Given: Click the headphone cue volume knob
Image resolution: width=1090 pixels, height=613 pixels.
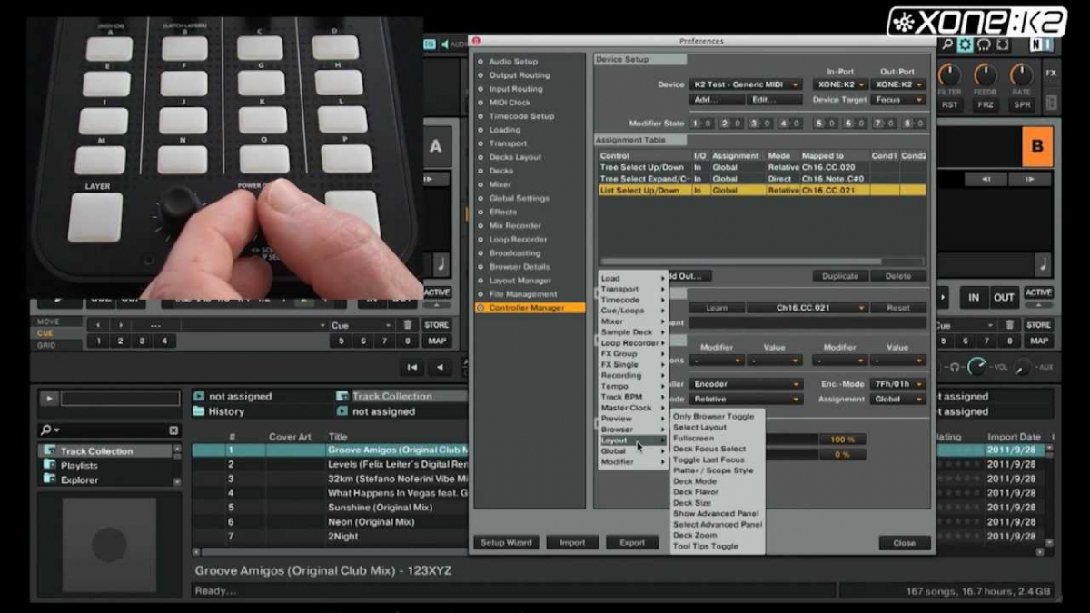Looking at the screenshot, I should [x=977, y=367].
